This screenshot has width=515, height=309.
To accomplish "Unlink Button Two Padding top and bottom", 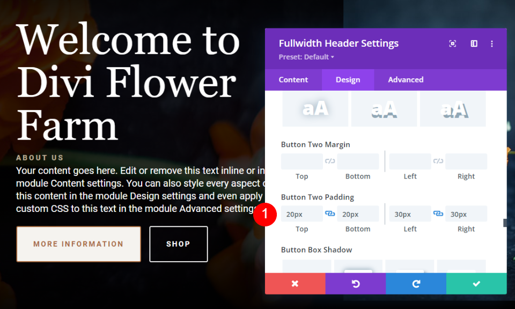I will point(330,214).
